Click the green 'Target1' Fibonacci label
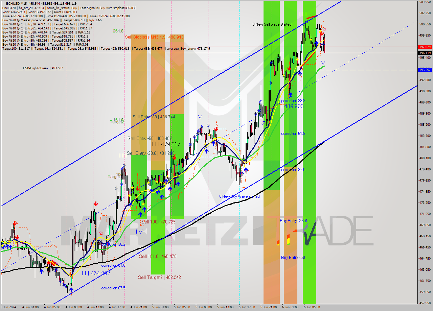433x311 pixels. pos(114,176)
